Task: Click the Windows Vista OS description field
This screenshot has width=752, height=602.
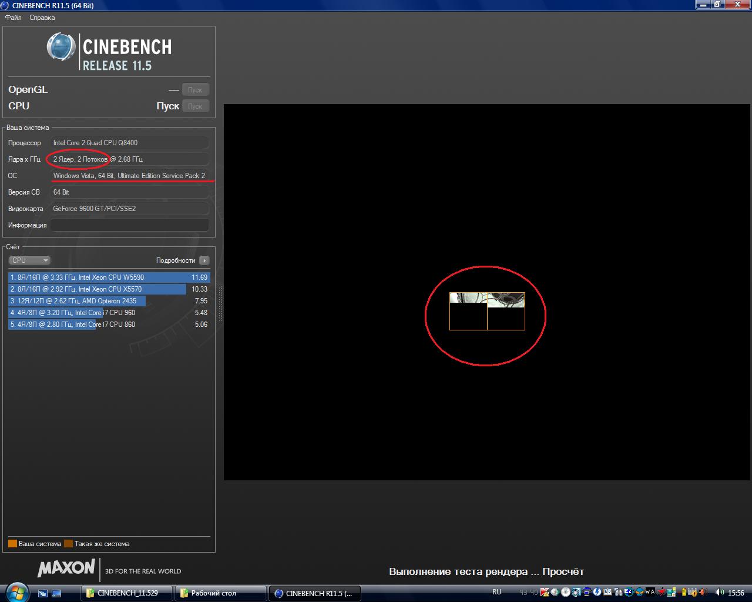Action: 129,176
